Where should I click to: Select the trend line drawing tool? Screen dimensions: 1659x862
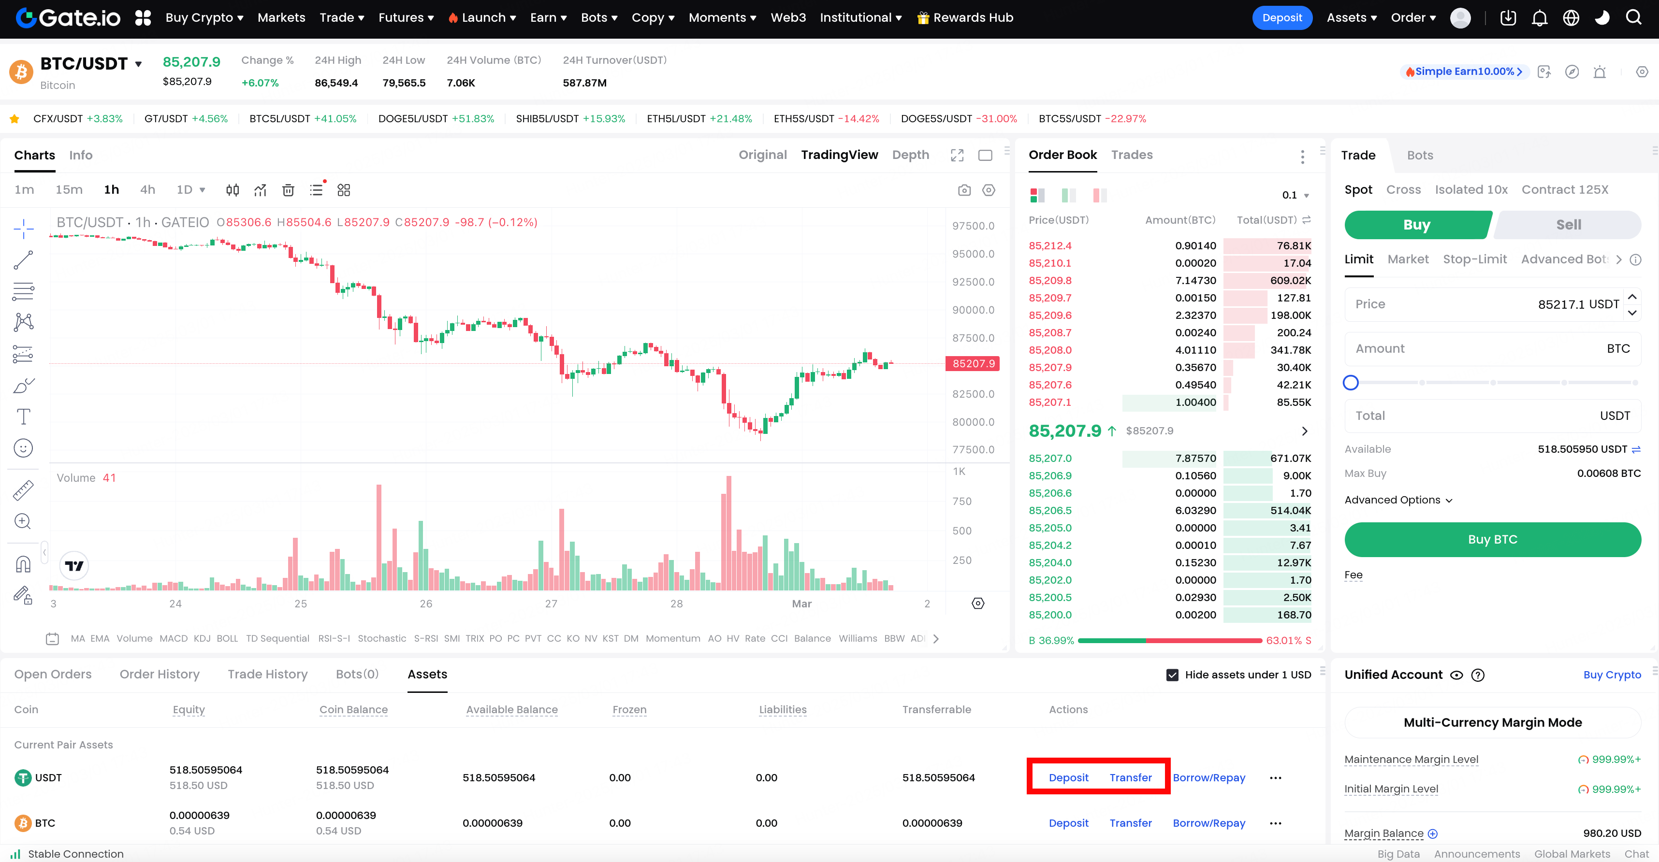[x=23, y=260]
